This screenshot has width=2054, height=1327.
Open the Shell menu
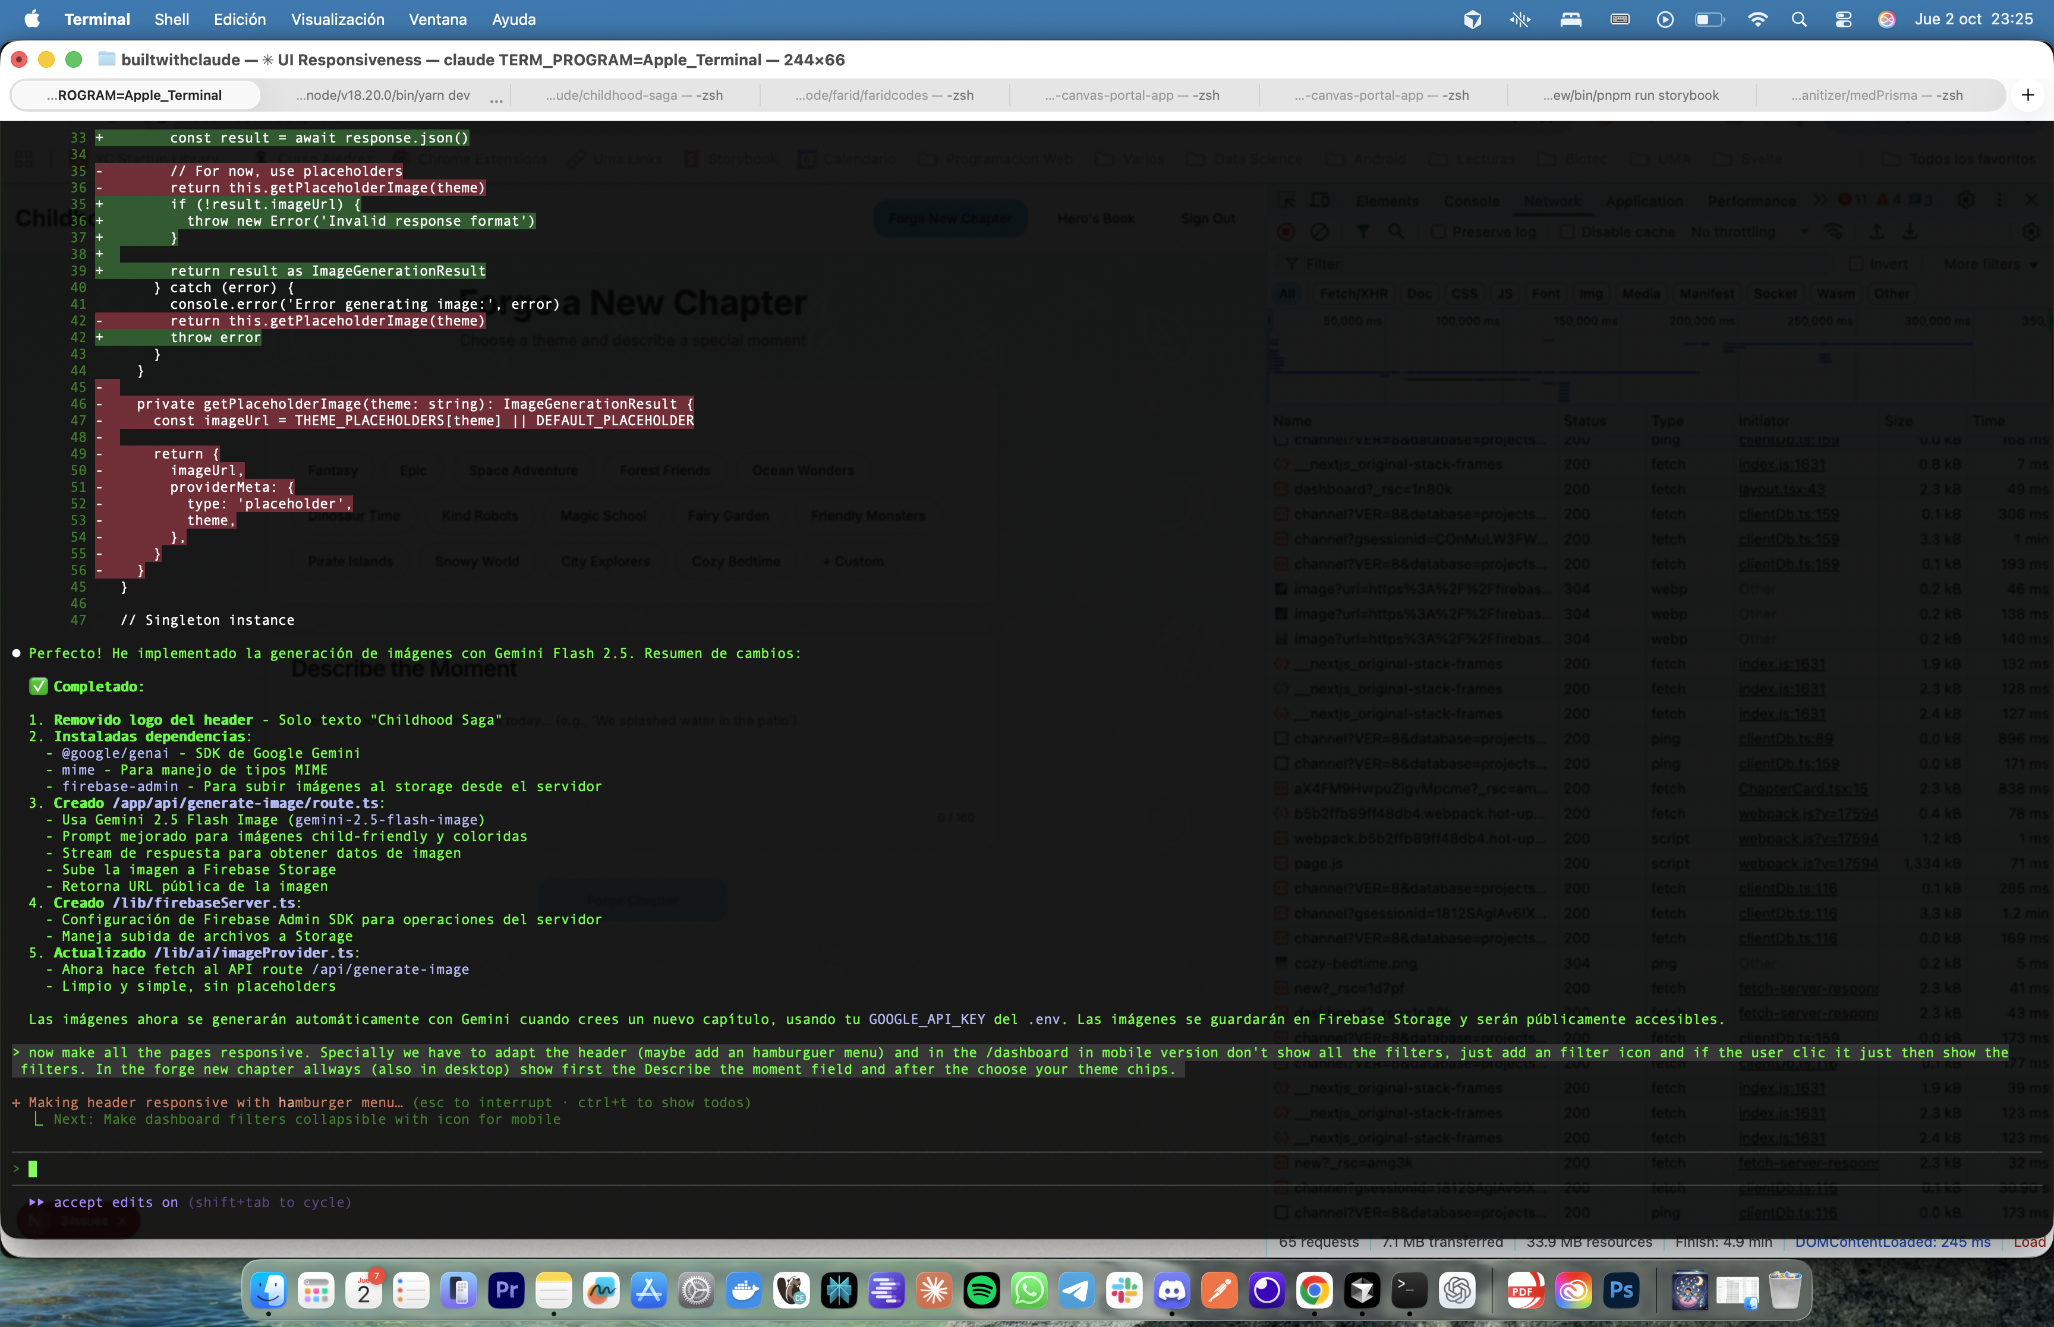coord(172,19)
